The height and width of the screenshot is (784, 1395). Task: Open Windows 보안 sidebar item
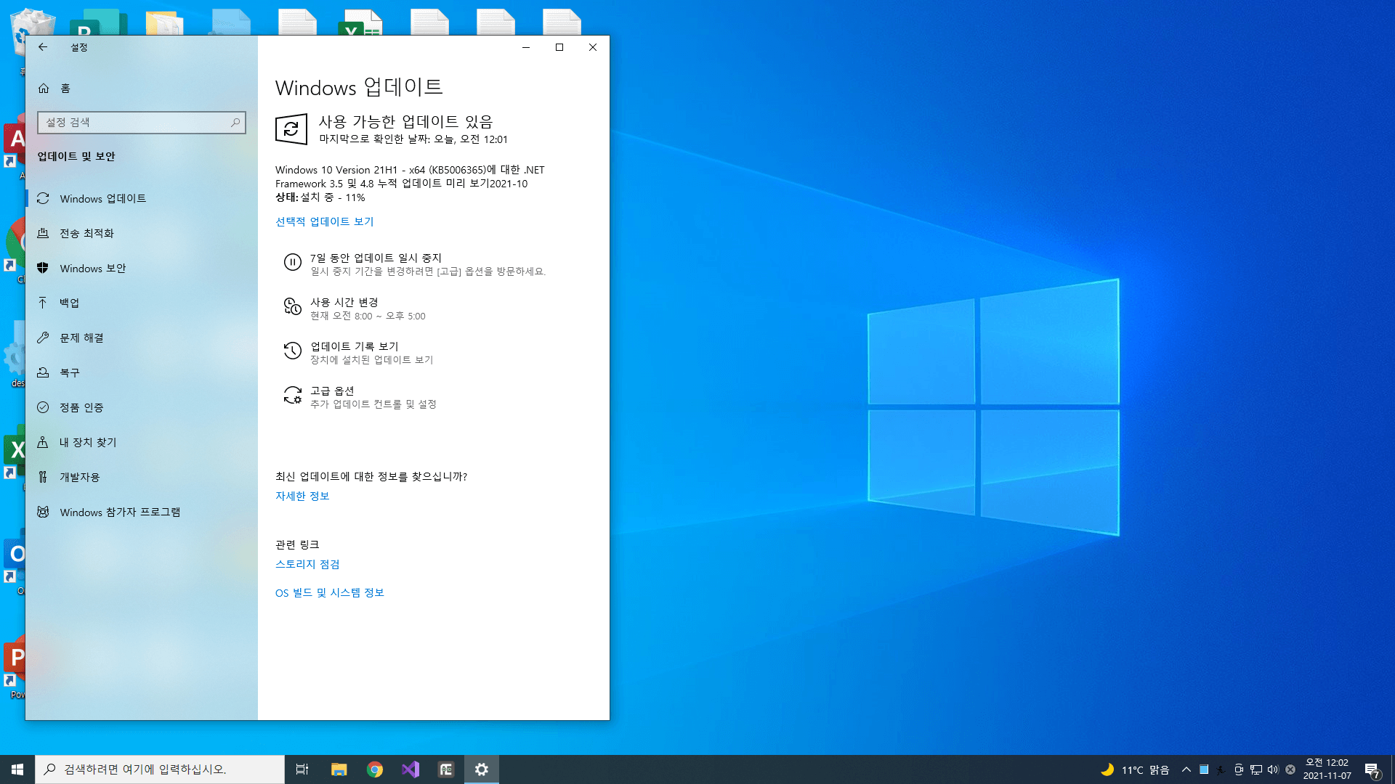(x=142, y=268)
